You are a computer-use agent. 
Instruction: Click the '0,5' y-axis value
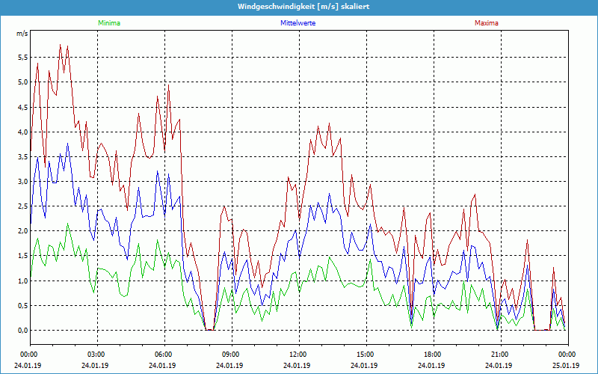(x=23, y=305)
